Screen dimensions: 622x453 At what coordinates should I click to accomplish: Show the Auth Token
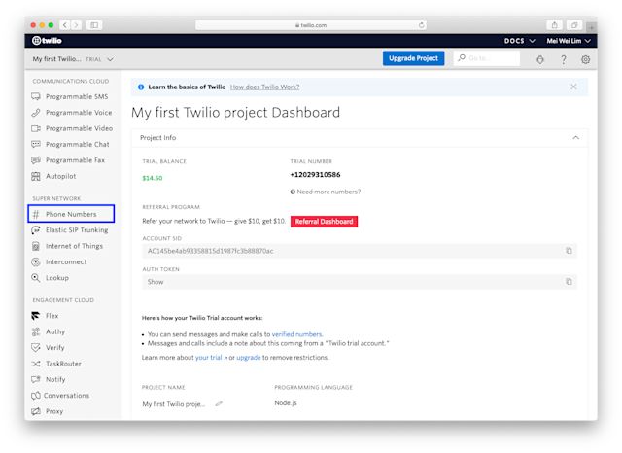(155, 282)
